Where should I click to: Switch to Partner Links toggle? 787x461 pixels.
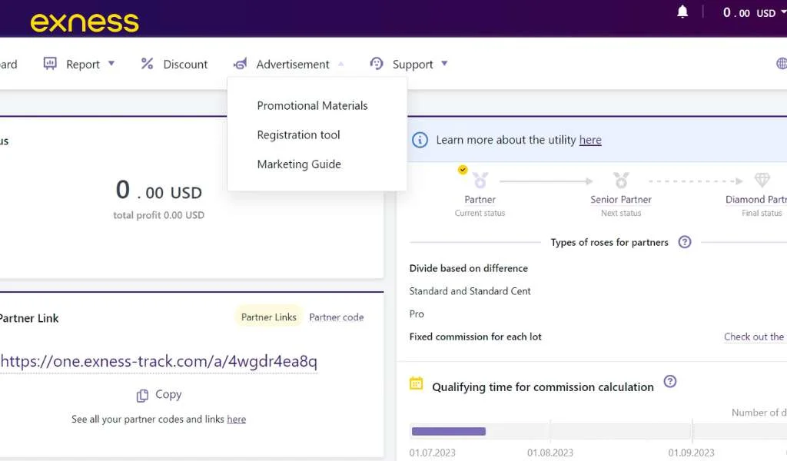point(268,317)
